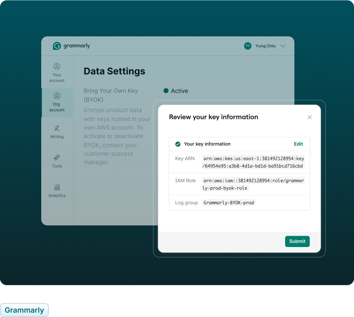Click the Grammarly logo icon in header
The image size is (354, 317).
(57, 46)
